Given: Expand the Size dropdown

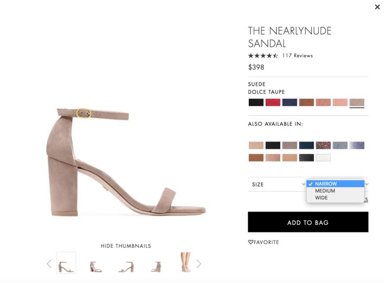Looking at the screenshot, I should tap(276, 184).
